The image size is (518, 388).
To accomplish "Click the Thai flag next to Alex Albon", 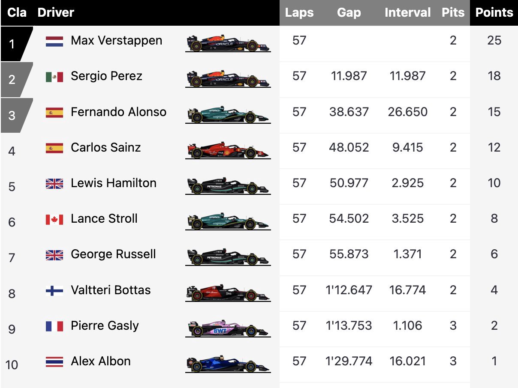I will click(54, 362).
